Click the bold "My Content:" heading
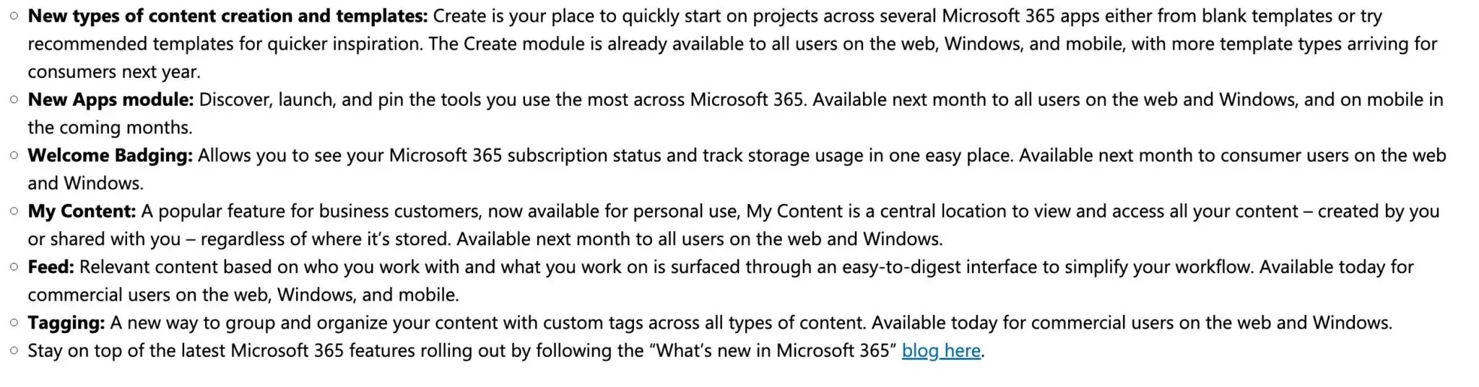 click(x=82, y=212)
